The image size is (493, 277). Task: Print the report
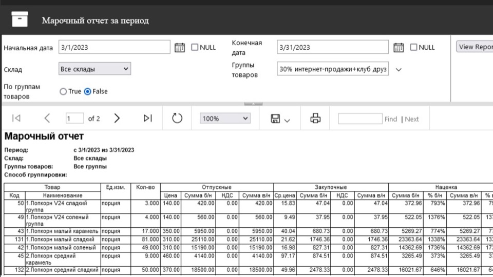pyautogui.click(x=315, y=118)
